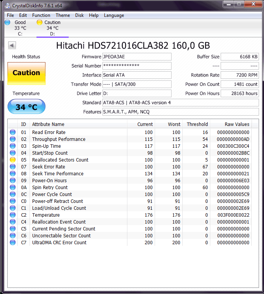
Task: Select the C: disk tab label
Action: (20, 34)
